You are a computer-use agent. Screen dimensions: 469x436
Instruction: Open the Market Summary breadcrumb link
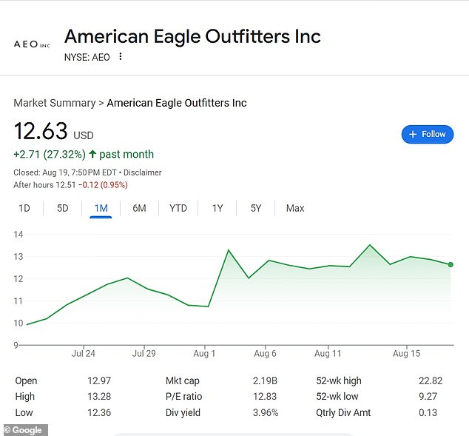(55, 103)
